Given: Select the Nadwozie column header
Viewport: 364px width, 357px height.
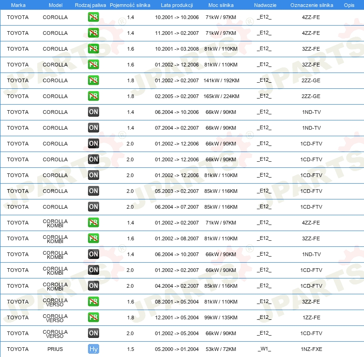Looking at the screenshot, I should [265, 5].
